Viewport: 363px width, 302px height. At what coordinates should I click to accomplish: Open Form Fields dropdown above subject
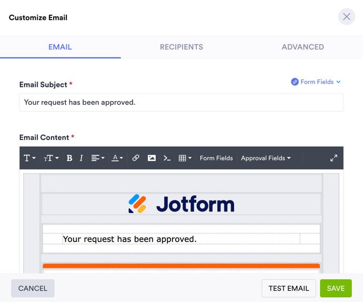pos(316,82)
